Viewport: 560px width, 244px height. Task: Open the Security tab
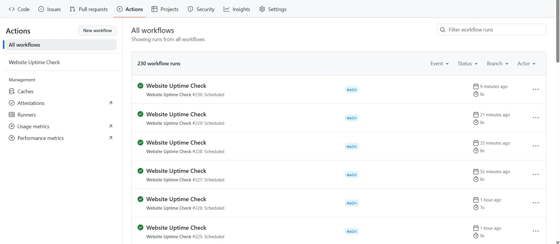tap(201, 9)
